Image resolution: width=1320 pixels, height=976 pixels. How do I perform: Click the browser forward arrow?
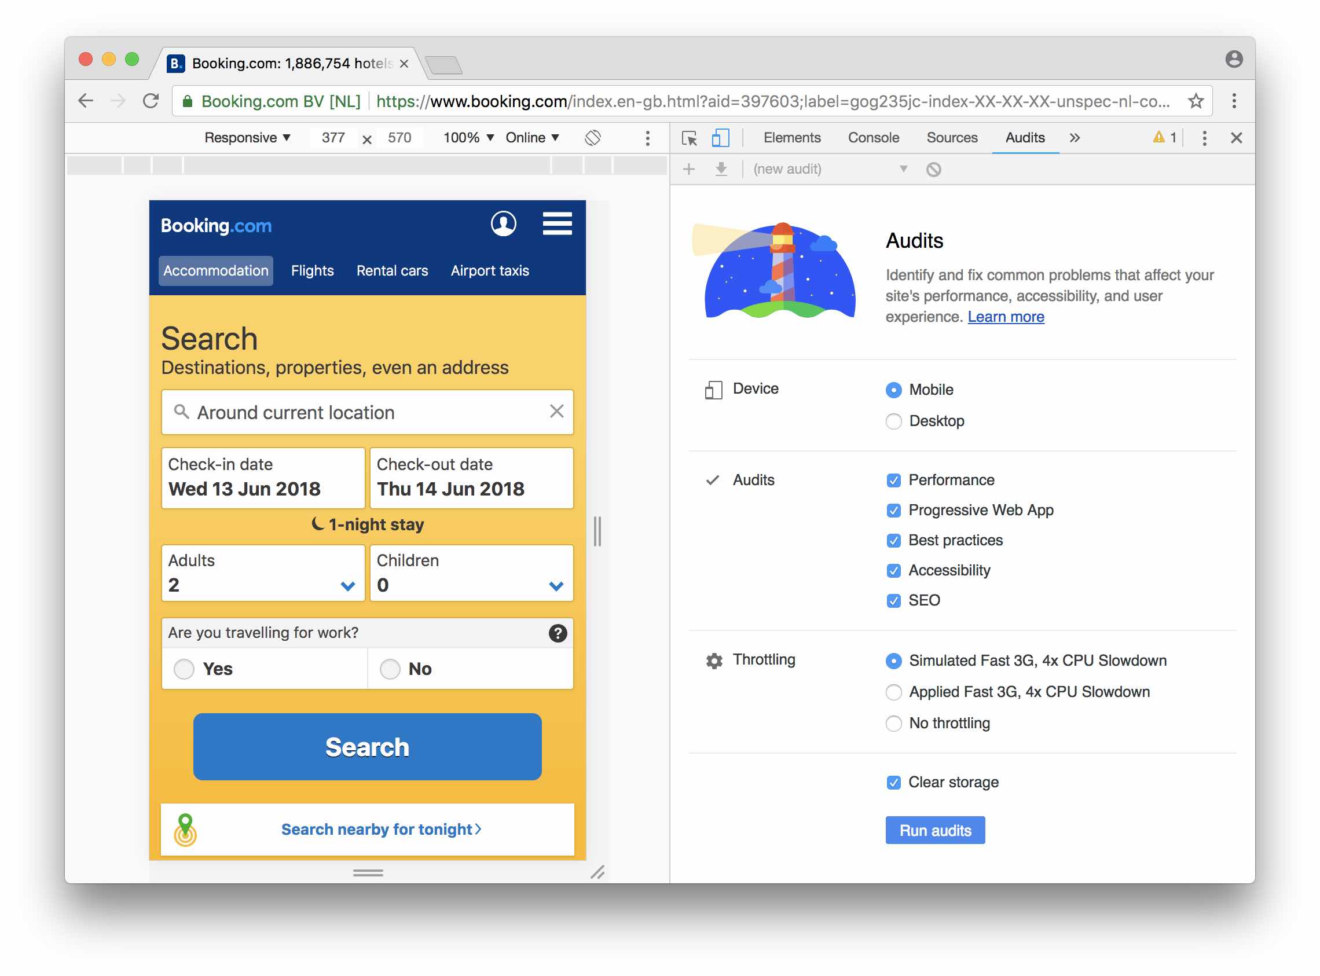118,101
